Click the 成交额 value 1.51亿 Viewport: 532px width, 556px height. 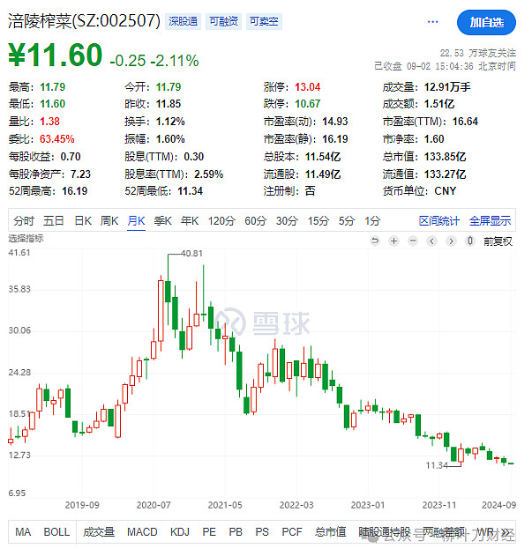point(439,104)
